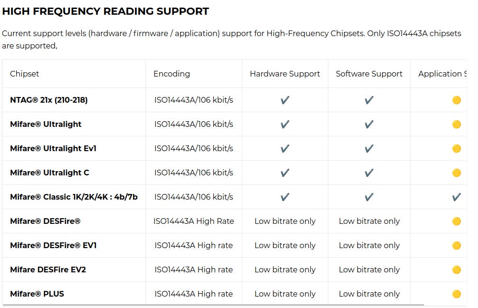
Task: Select the Chipset column header
Action: pos(25,74)
